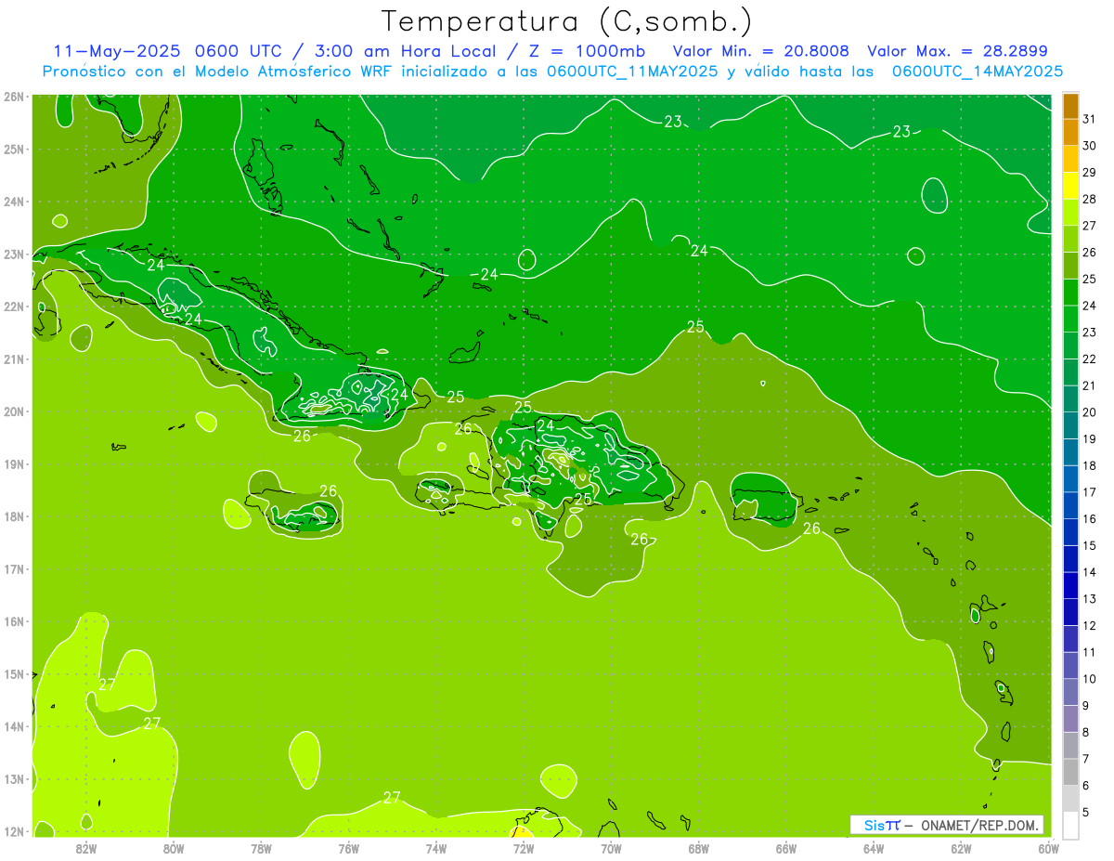
Task: Click the 76W longitude axis label
Action: click(x=349, y=848)
